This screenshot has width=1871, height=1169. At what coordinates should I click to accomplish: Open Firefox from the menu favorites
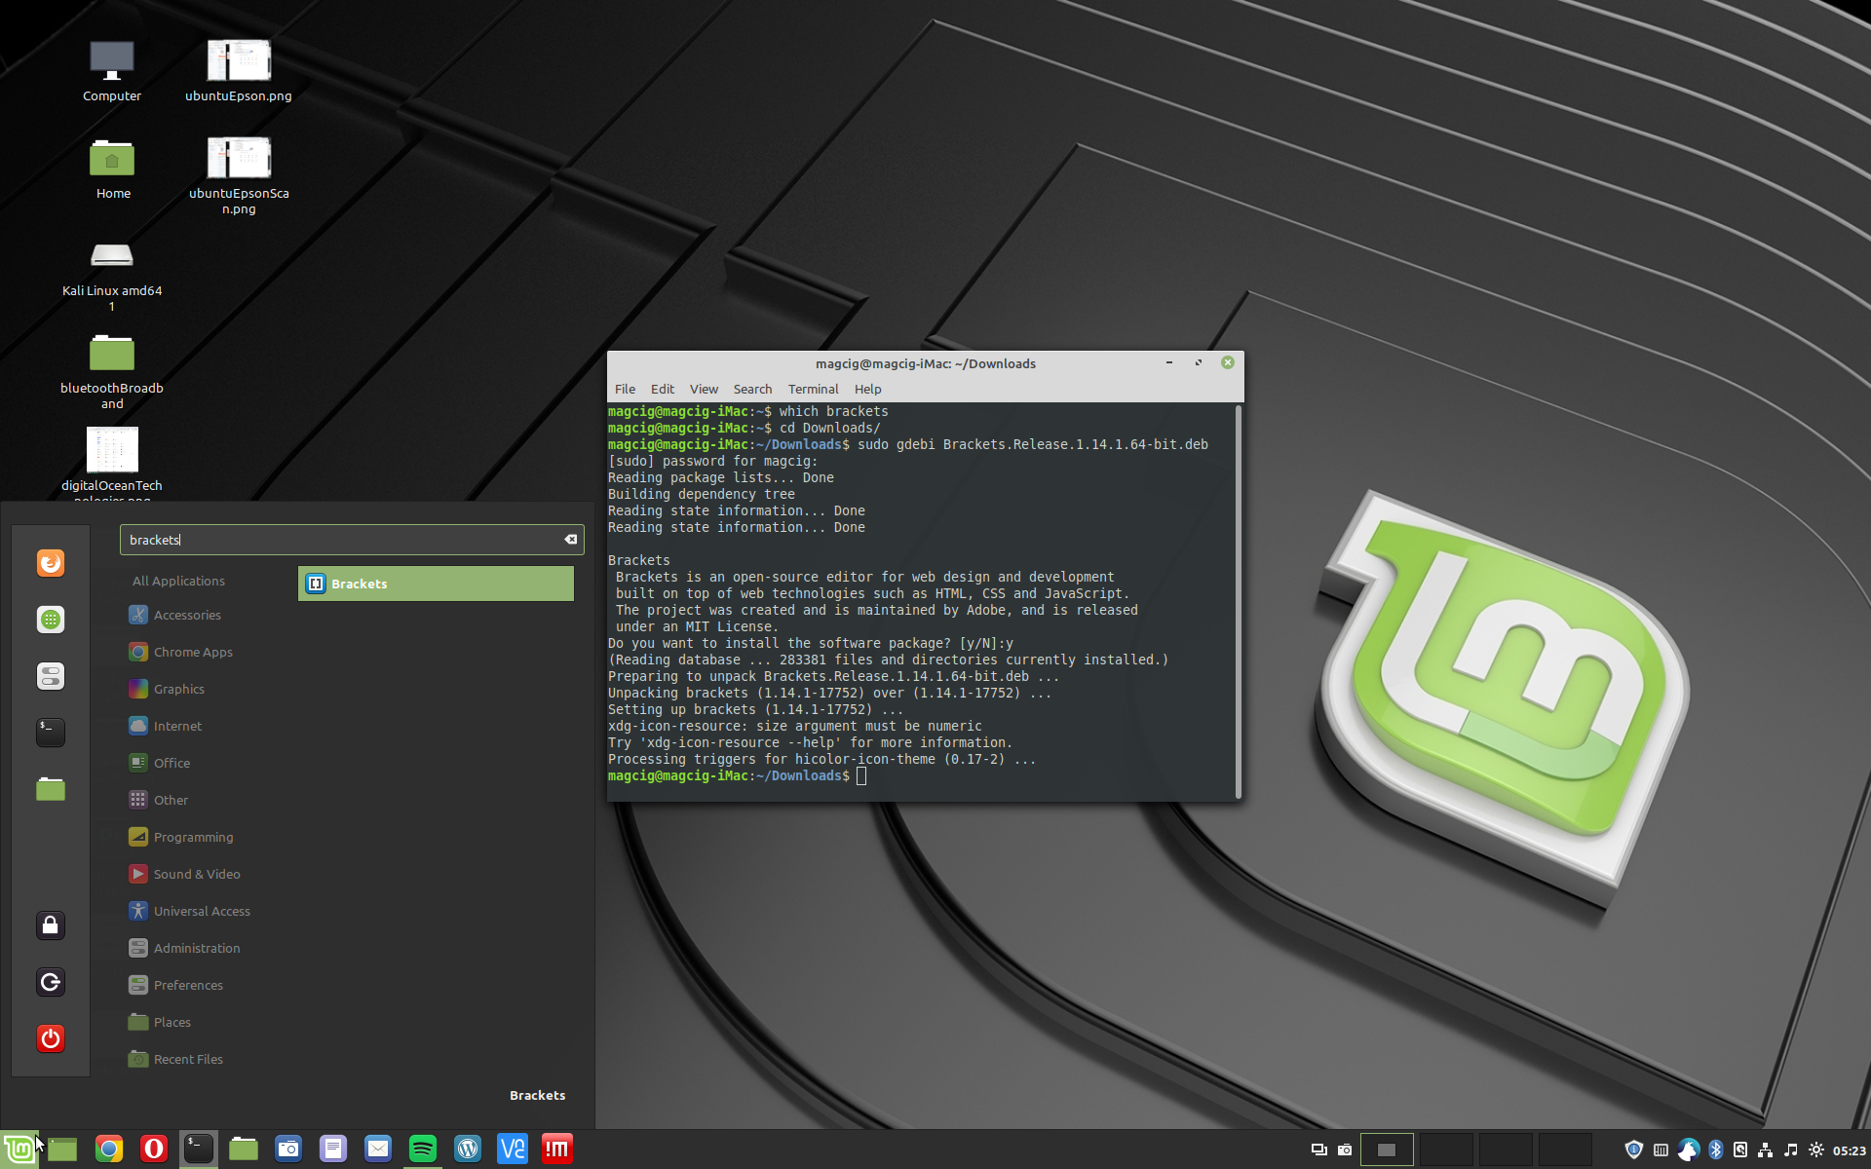pos(51,563)
